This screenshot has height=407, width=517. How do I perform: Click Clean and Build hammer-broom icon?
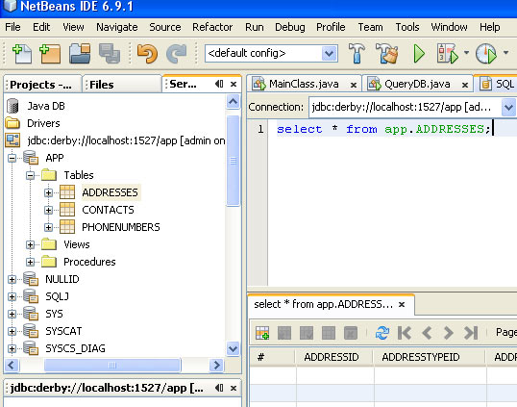[x=387, y=53]
